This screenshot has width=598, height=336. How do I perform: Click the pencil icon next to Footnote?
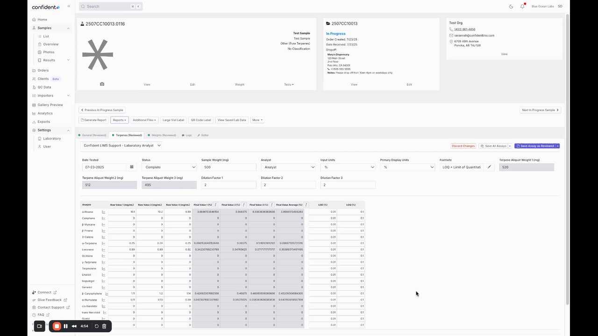click(489, 167)
